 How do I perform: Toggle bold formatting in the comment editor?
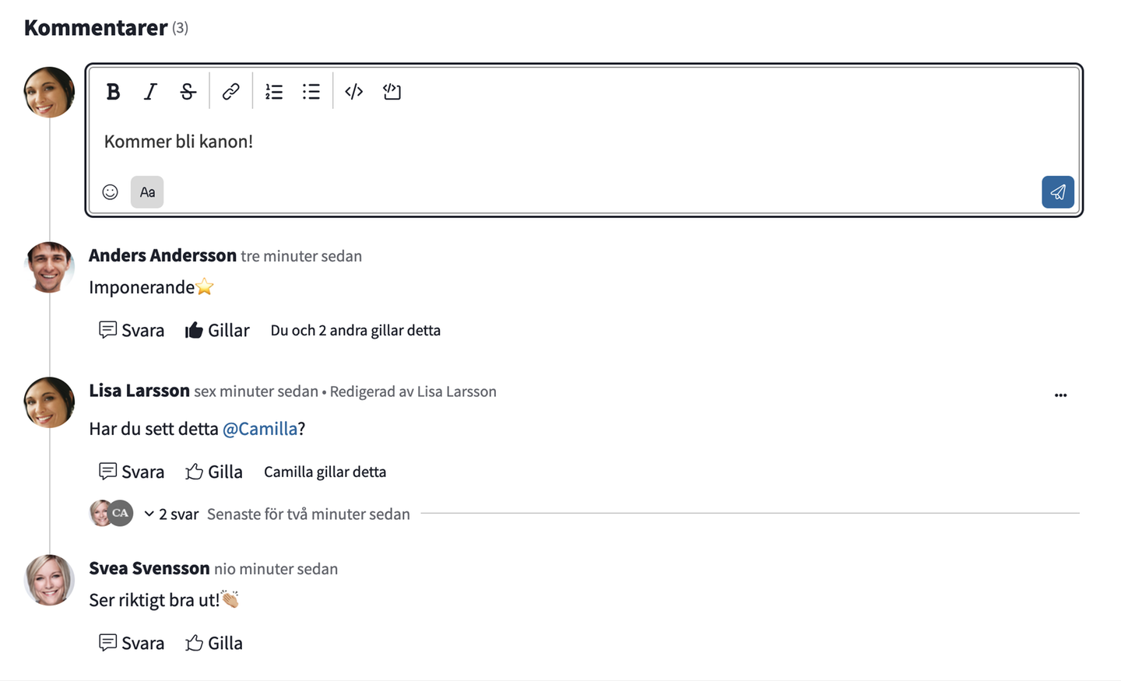point(113,92)
